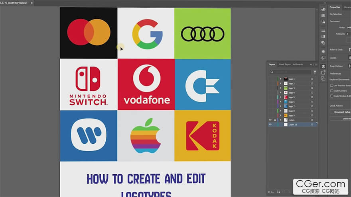Open the Color panel icon in the dock
The width and height of the screenshot is (351, 197).
point(323,10)
